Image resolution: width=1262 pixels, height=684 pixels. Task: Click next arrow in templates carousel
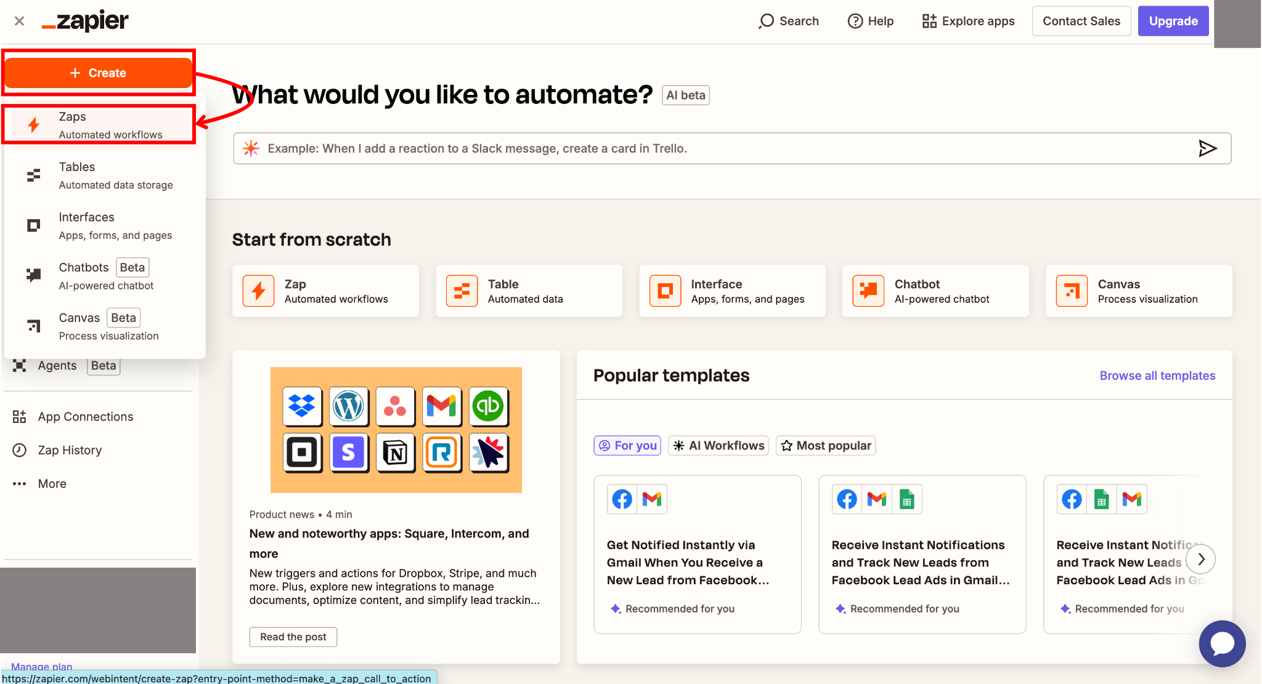(1201, 559)
